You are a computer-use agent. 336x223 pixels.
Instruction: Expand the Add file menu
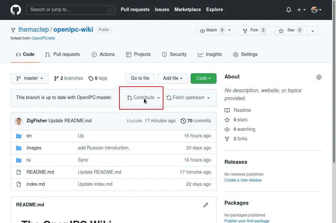point(173,78)
